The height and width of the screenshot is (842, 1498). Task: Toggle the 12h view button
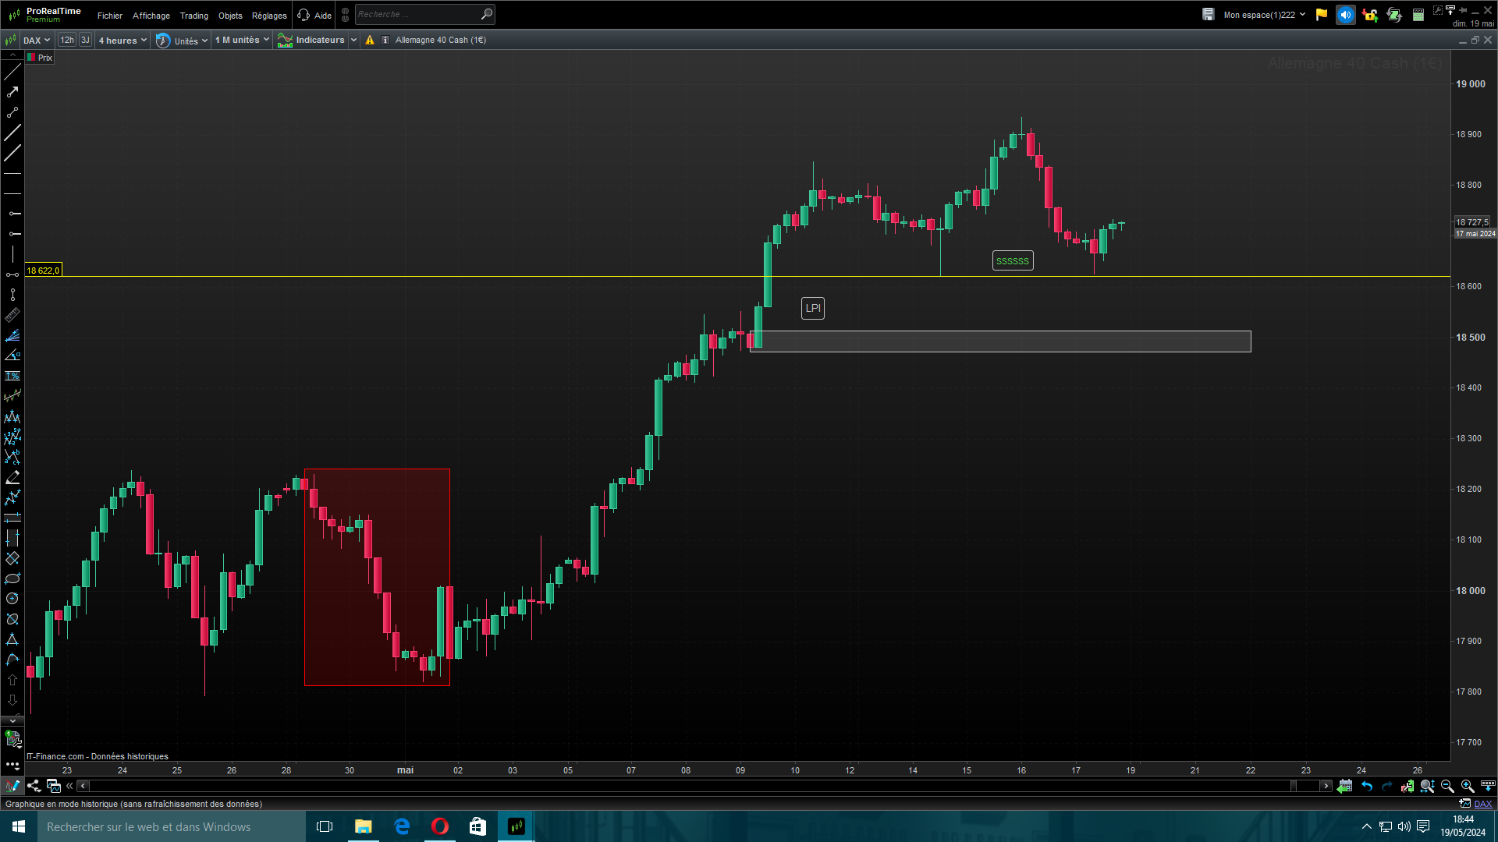click(x=67, y=40)
